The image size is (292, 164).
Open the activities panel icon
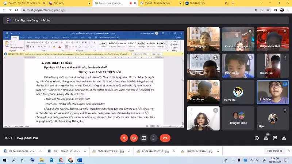tap(283, 138)
